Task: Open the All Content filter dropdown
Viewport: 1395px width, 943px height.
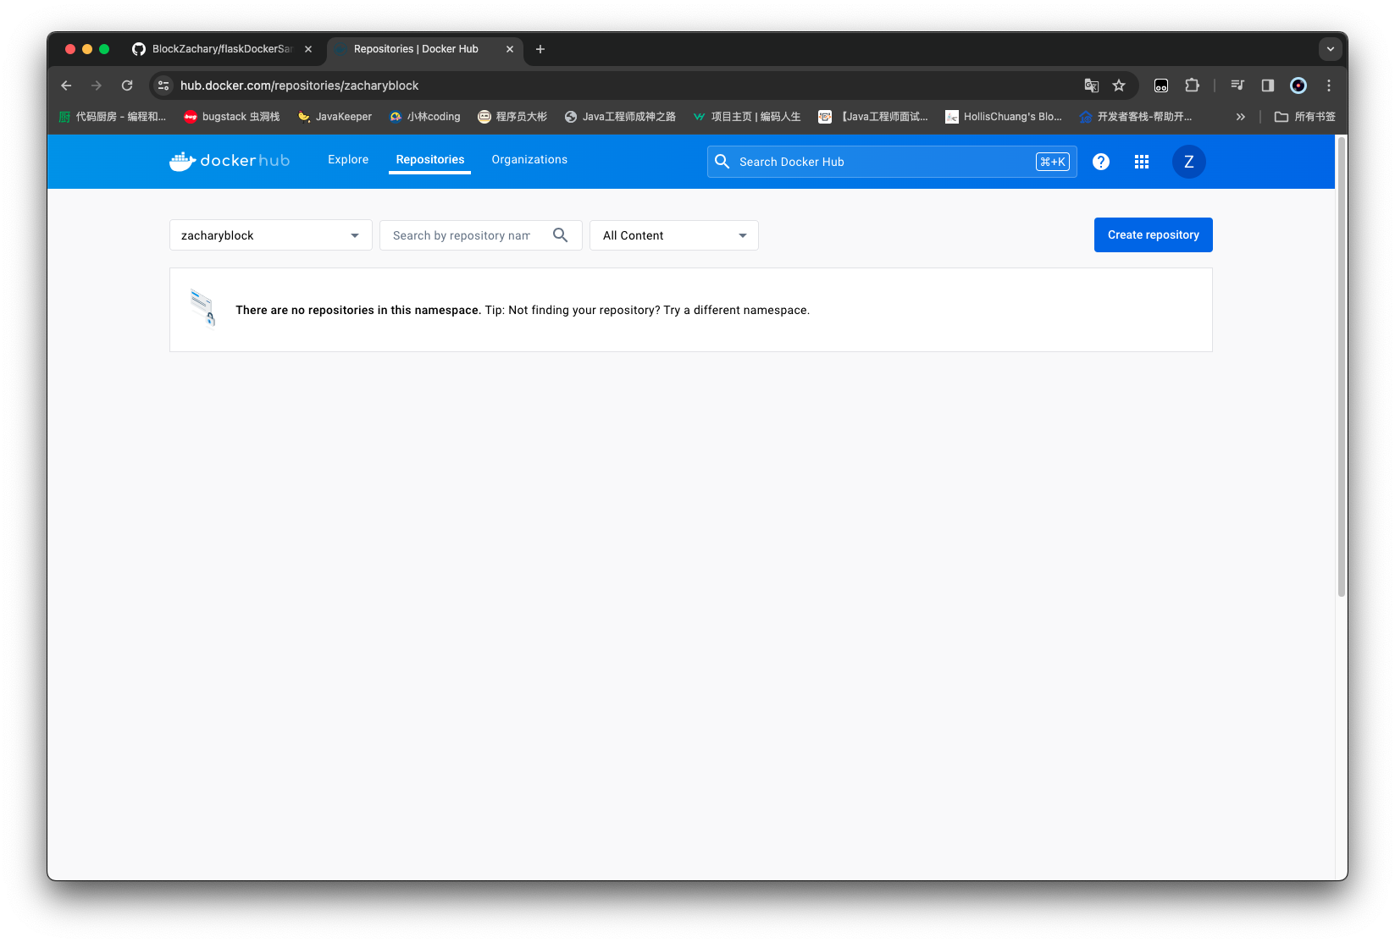Action: tap(674, 235)
